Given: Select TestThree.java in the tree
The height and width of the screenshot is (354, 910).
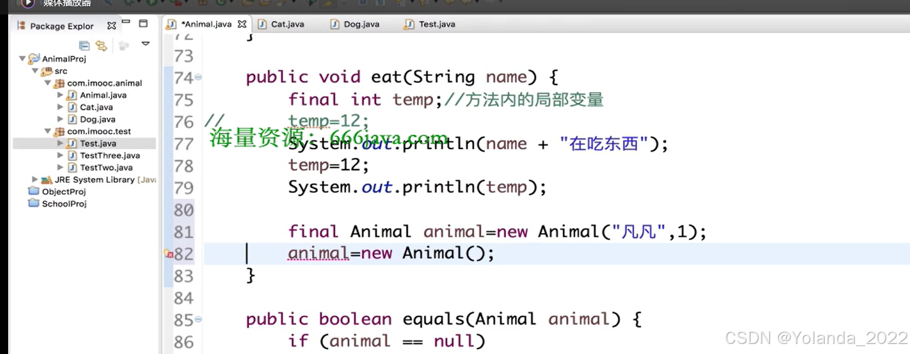Looking at the screenshot, I should point(110,155).
